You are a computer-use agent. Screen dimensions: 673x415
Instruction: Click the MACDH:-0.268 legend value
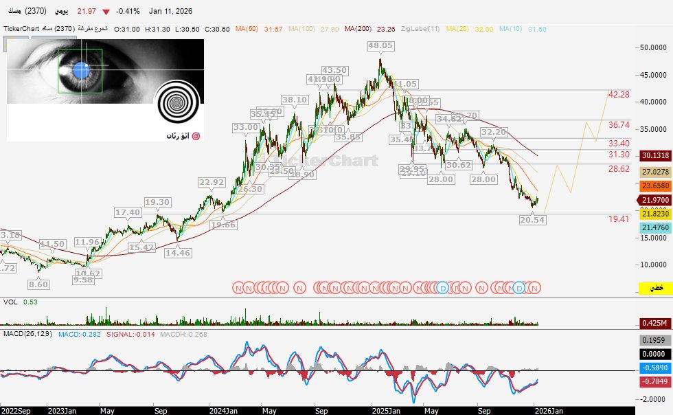click(183, 334)
